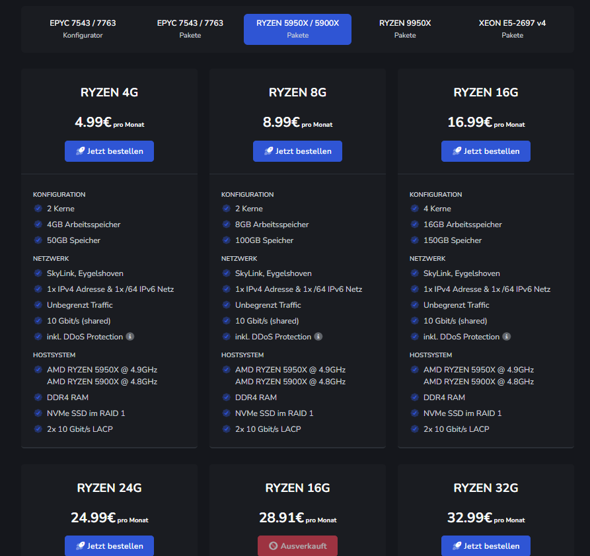590x556 pixels.
Task: Click the Ausverkauft button for the 28.91€ plan
Action: pyautogui.click(x=297, y=545)
